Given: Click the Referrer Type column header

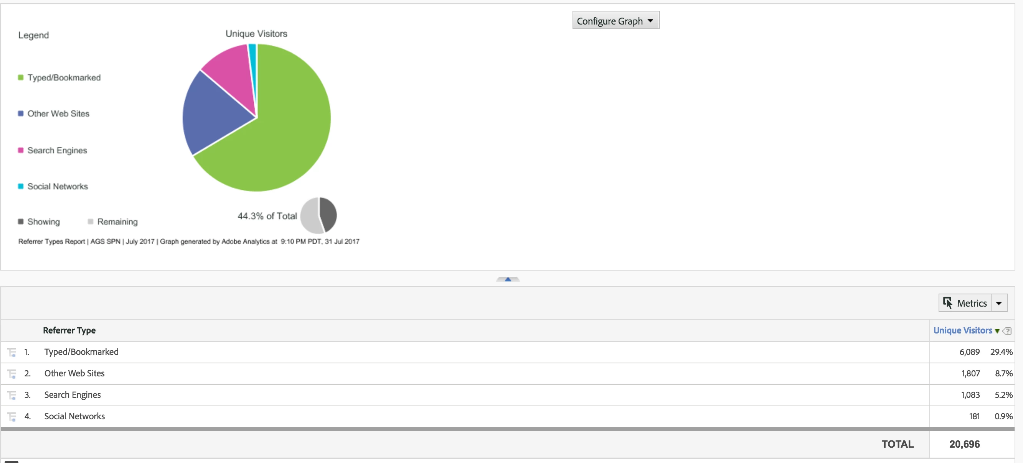Looking at the screenshot, I should (x=69, y=330).
